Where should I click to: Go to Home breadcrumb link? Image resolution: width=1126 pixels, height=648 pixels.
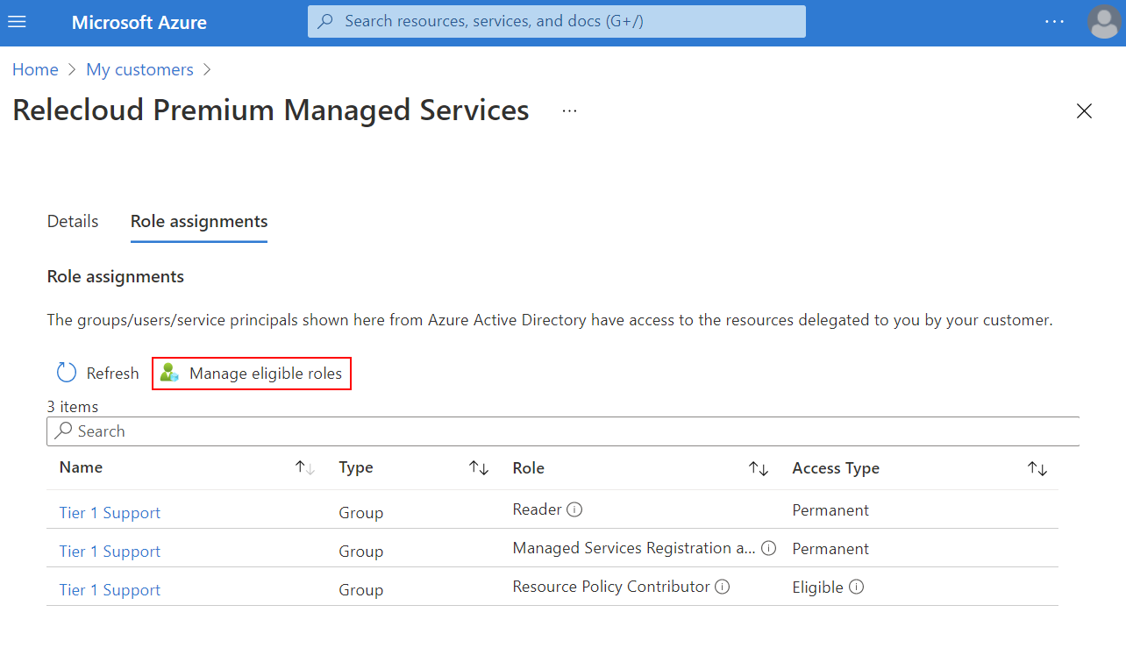pos(35,69)
